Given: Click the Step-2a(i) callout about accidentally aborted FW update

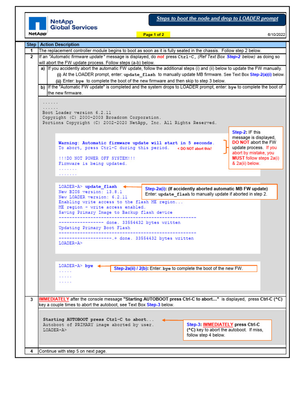Looking at the screenshot, I should click(x=209, y=191).
